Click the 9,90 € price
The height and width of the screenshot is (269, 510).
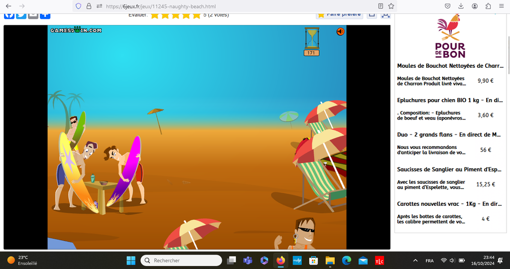click(x=485, y=81)
